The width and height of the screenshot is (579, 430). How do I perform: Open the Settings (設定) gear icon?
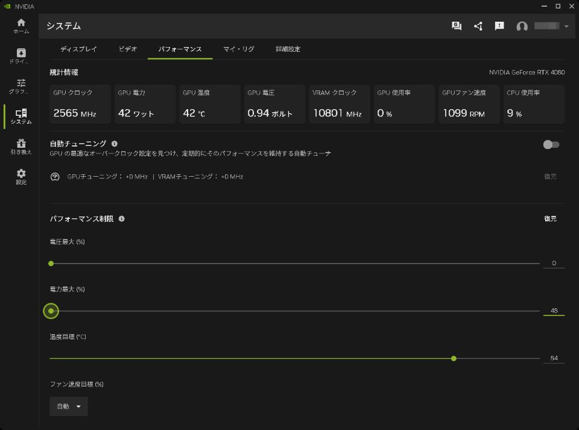(21, 177)
